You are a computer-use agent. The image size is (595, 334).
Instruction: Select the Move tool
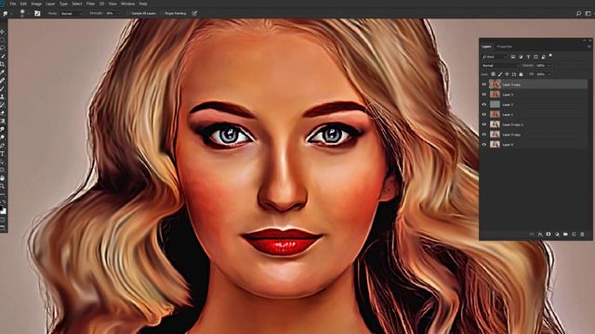click(x=2, y=32)
